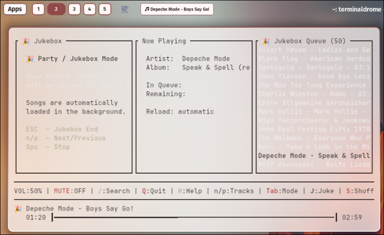Click the total duration 02:59
Viewport: 384px width, 235px height.
pyautogui.click(x=352, y=217)
